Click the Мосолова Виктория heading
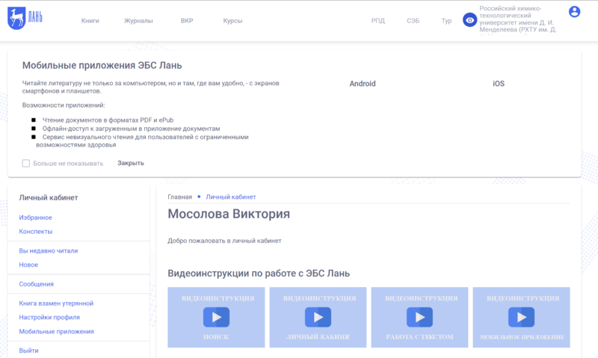 (229, 214)
